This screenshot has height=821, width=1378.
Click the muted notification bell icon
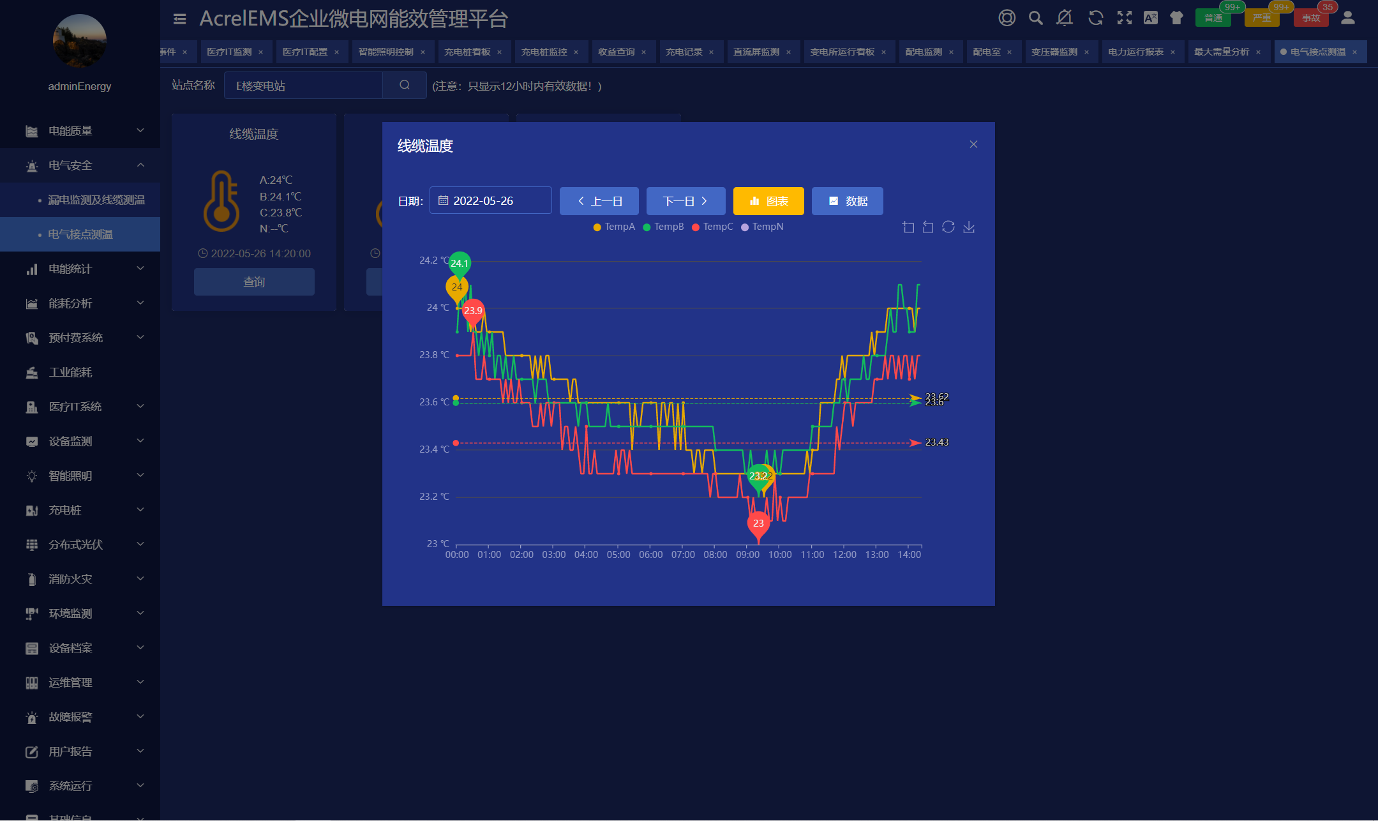(1065, 18)
